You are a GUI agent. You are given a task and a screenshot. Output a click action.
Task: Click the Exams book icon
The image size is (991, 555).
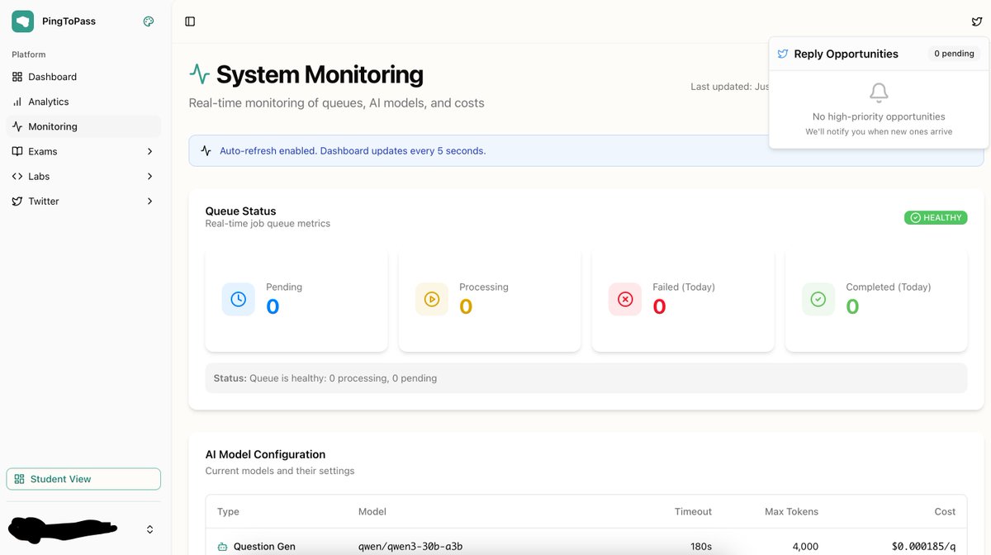[x=17, y=151]
